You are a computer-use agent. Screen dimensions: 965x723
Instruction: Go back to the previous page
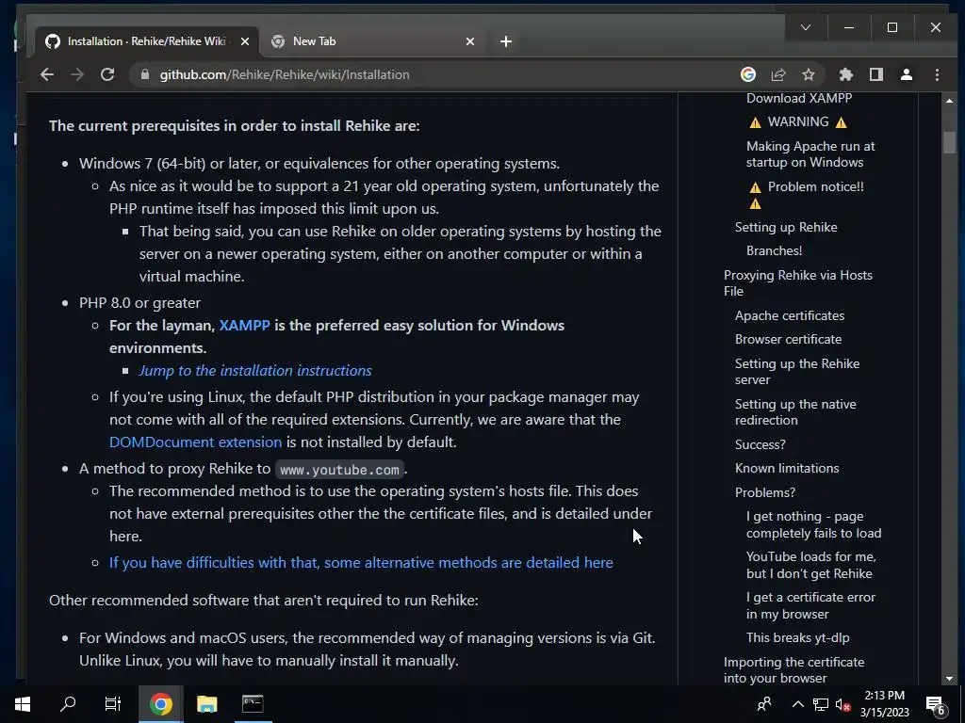[x=47, y=75]
